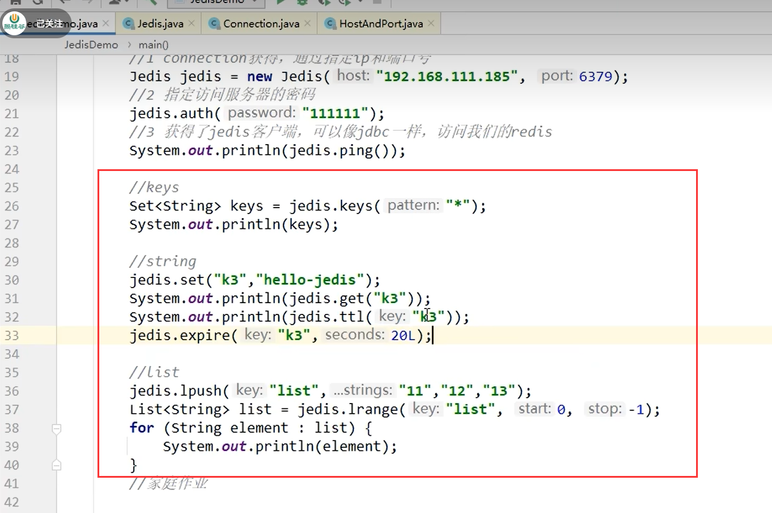
Task: Close the Jedis.java tab
Action: coord(191,24)
